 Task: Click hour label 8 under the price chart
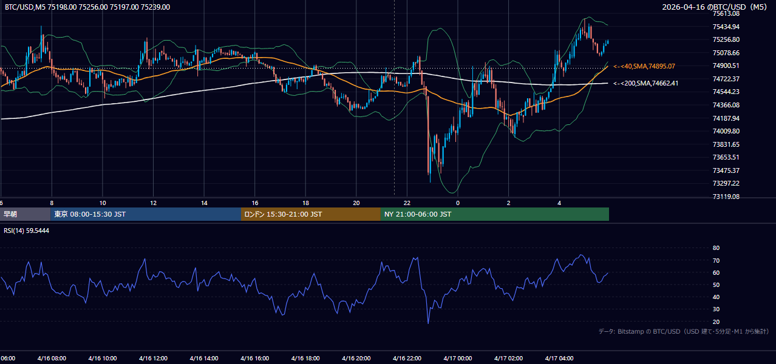[52, 203]
